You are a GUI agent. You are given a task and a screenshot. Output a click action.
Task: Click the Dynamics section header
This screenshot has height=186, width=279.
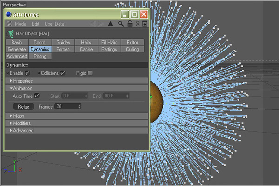(x=77, y=65)
